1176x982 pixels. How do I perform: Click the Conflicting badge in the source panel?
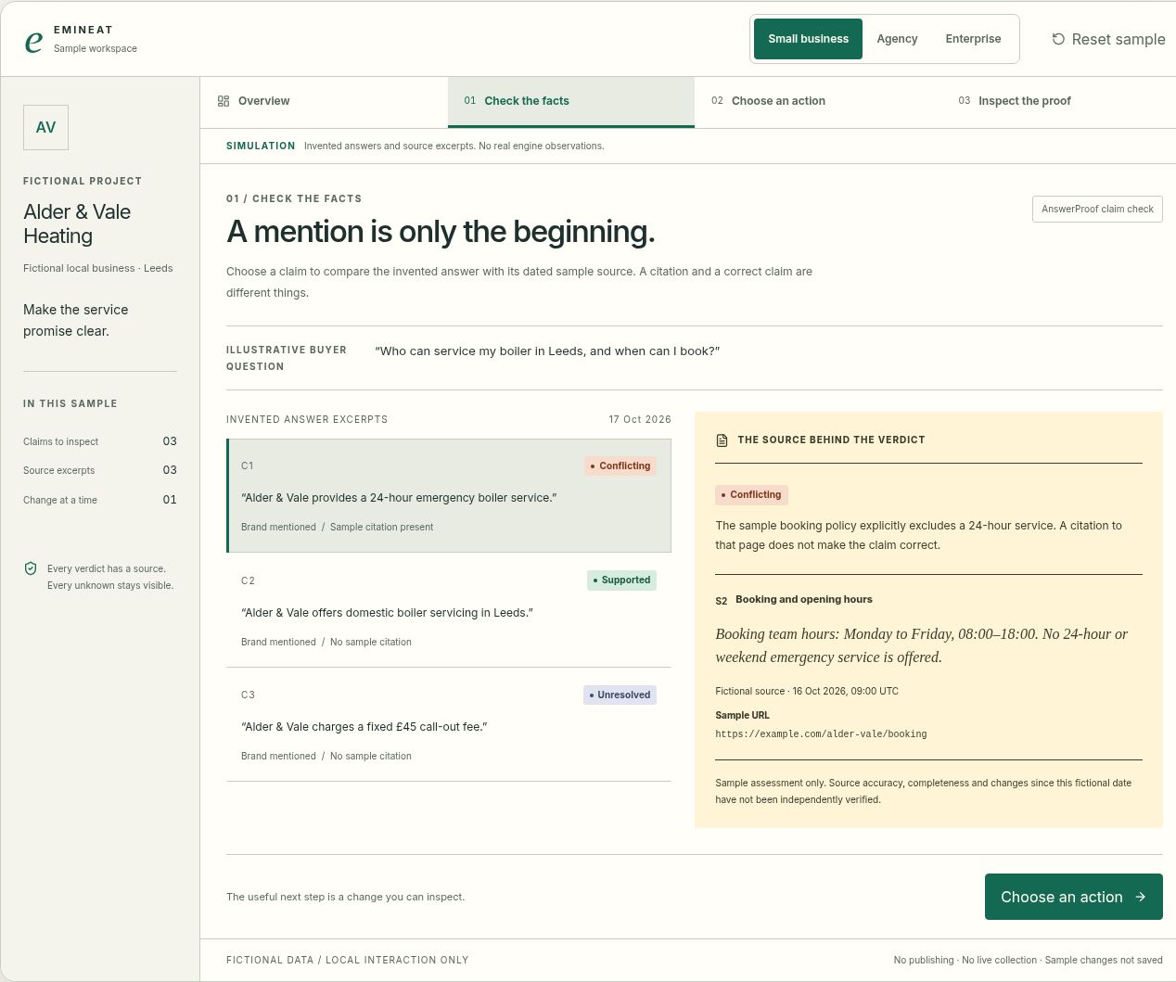[751, 495]
